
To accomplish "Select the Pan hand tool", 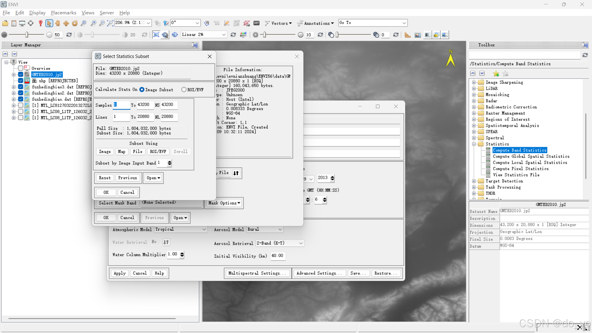I will 58,23.
